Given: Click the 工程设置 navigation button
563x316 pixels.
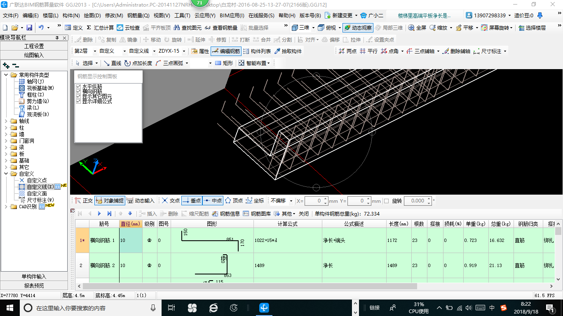Looking at the screenshot, I should [34, 46].
